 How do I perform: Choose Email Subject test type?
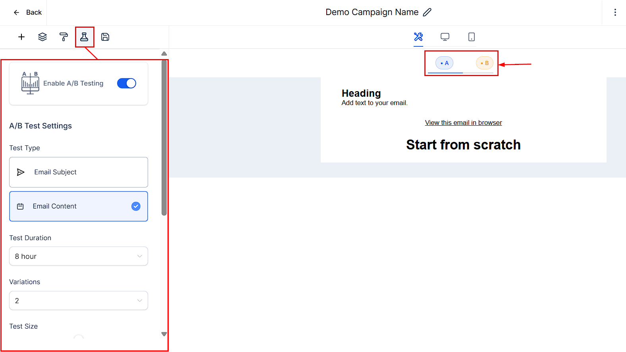pyautogui.click(x=79, y=172)
